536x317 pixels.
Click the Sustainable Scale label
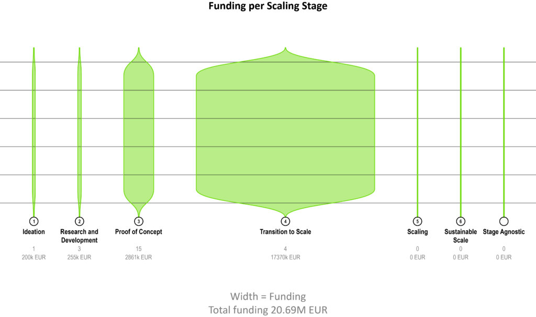click(x=461, y=236)
